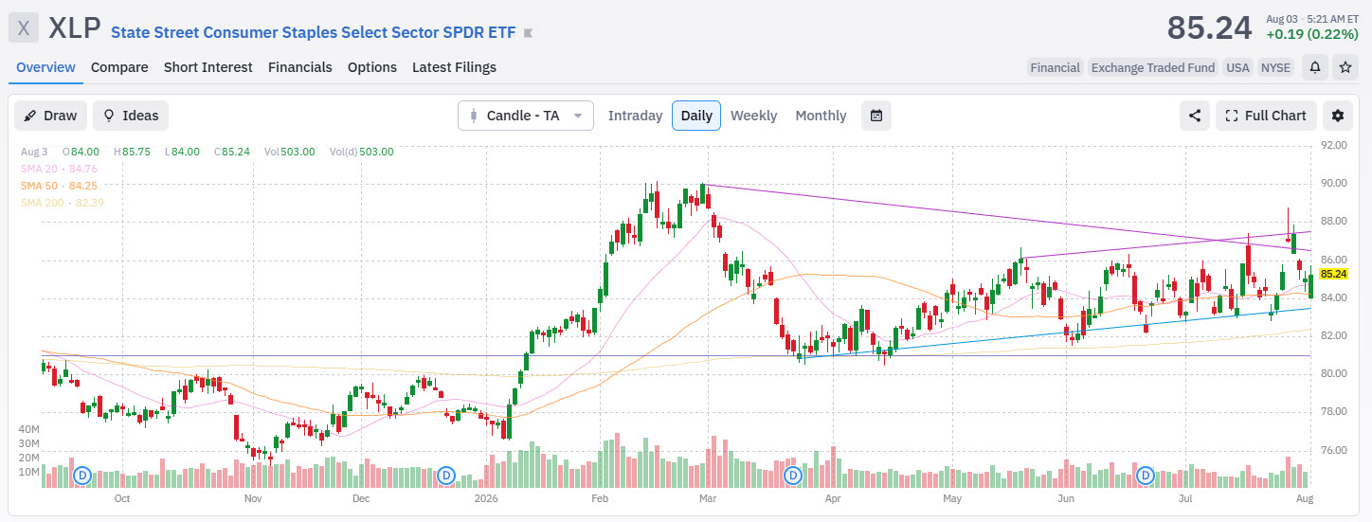The height and width of the screenshot is (522, 1372).
Task: Click the Exchange Traded Fund tag
Action: pos(1152,67)
